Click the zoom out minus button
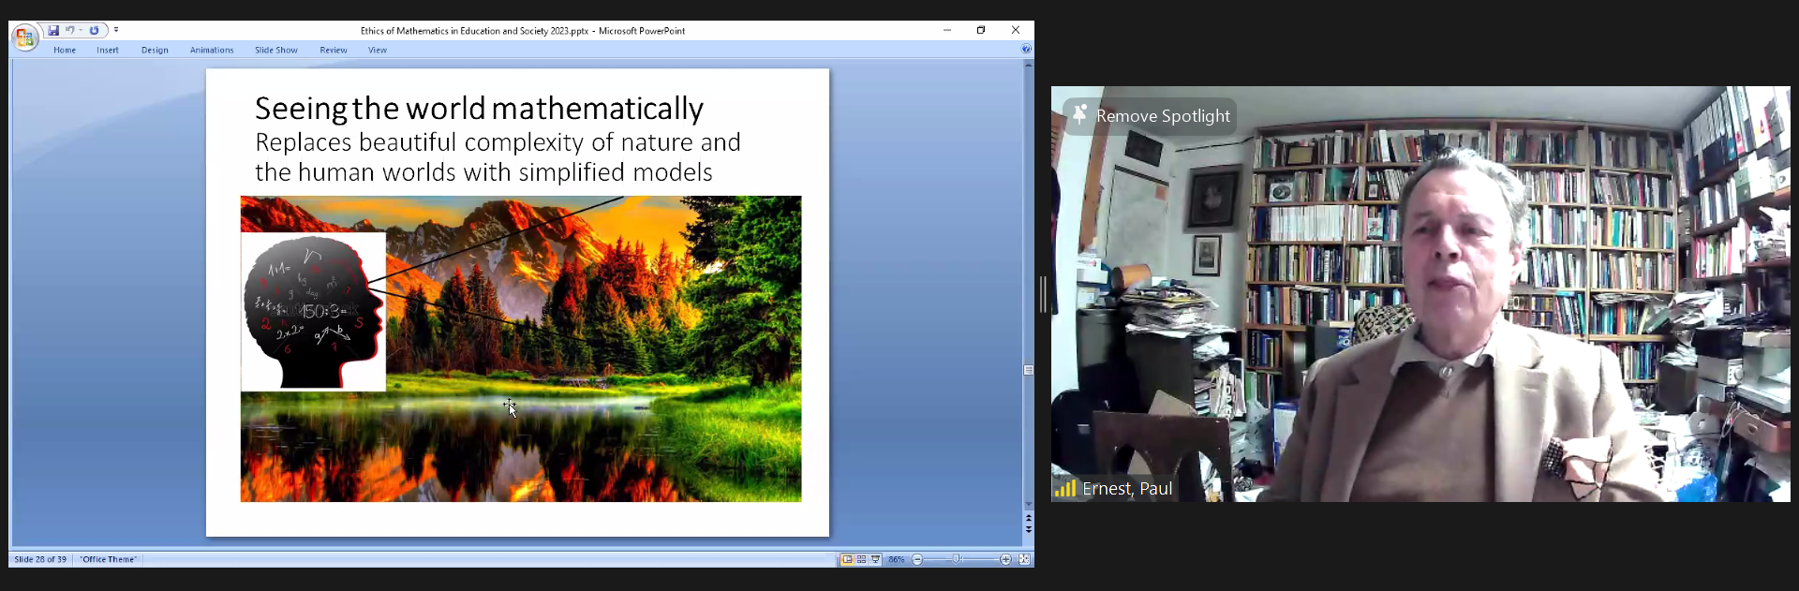 917,559
